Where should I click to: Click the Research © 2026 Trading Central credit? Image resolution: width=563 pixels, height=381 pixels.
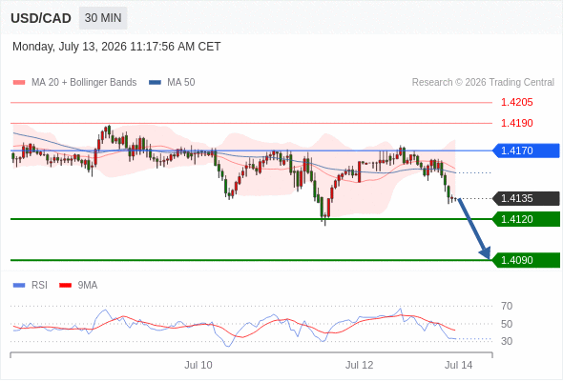(x=483, y=83)
